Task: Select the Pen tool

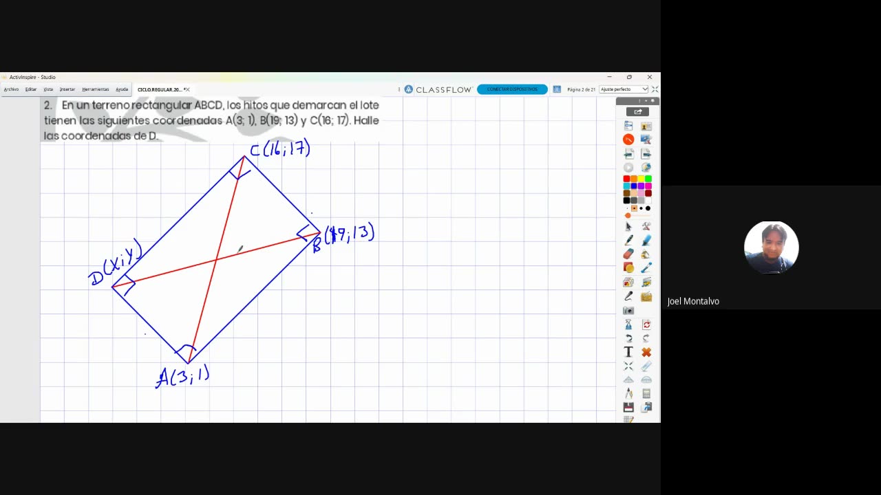Action: coord(628,241)
